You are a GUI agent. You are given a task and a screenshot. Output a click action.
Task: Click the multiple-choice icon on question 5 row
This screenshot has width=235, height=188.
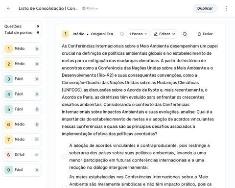point(37,109)
